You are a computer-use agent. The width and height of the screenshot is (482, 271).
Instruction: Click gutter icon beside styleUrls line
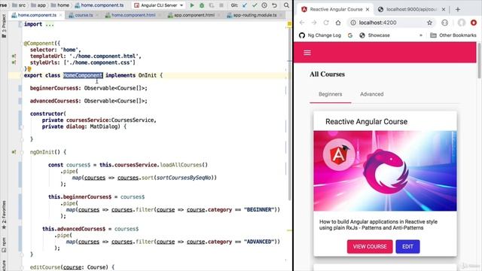[x=14, y=62]
